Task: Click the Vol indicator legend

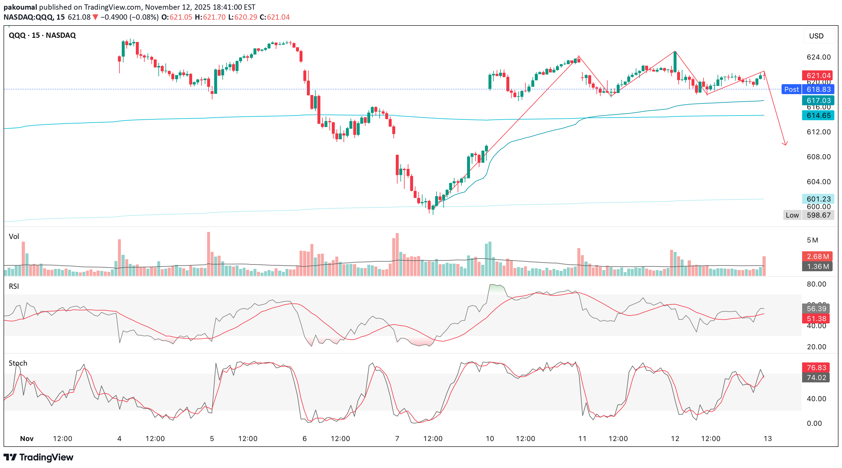Action: tap(14, 236)
